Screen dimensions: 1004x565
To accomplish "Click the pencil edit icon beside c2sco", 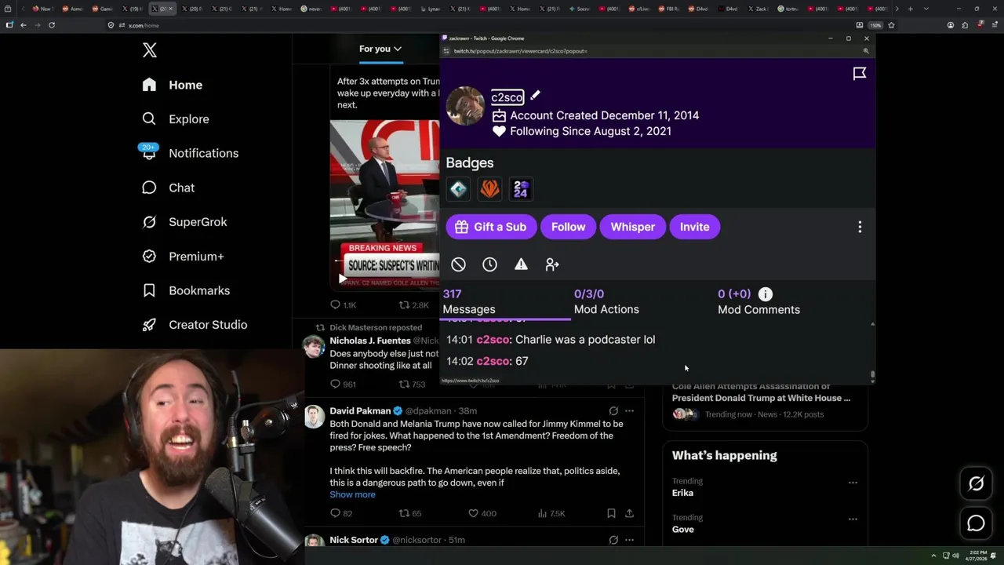I will [535, 96].
